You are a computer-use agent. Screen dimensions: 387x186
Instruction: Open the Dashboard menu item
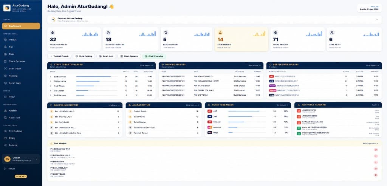pos(21,26)
